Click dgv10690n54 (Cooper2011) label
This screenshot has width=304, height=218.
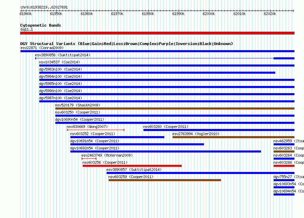80,119
